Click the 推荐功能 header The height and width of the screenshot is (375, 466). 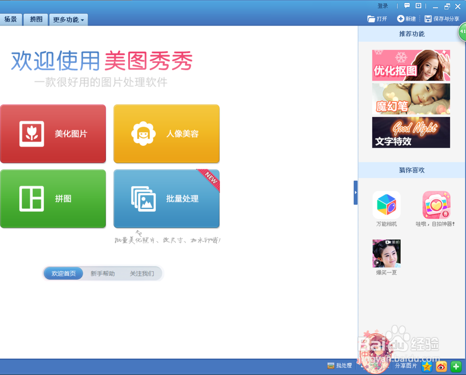click(x=411, y=34)
